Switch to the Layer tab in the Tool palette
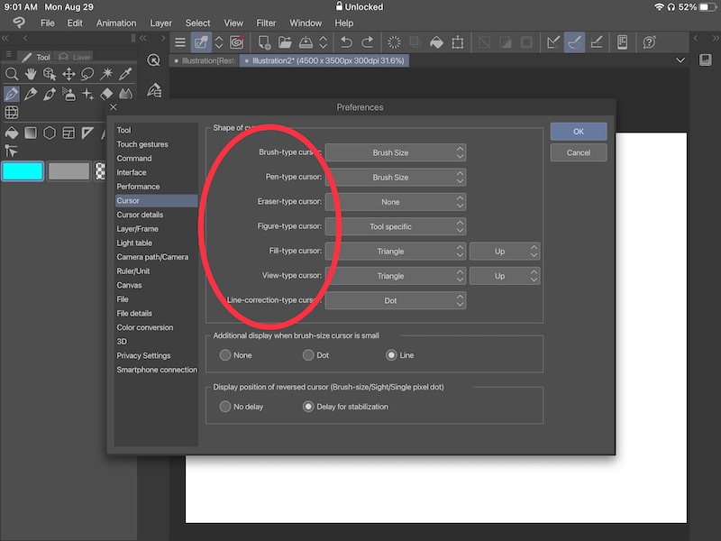721x541 pixels. click(x=76, y=56)
